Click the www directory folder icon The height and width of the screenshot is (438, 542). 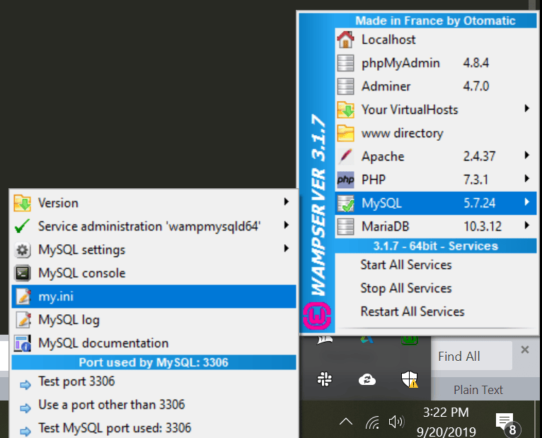[346, 133]
